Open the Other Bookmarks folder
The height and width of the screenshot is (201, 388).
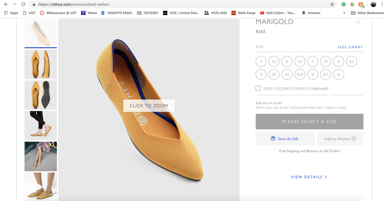(367, 13)
